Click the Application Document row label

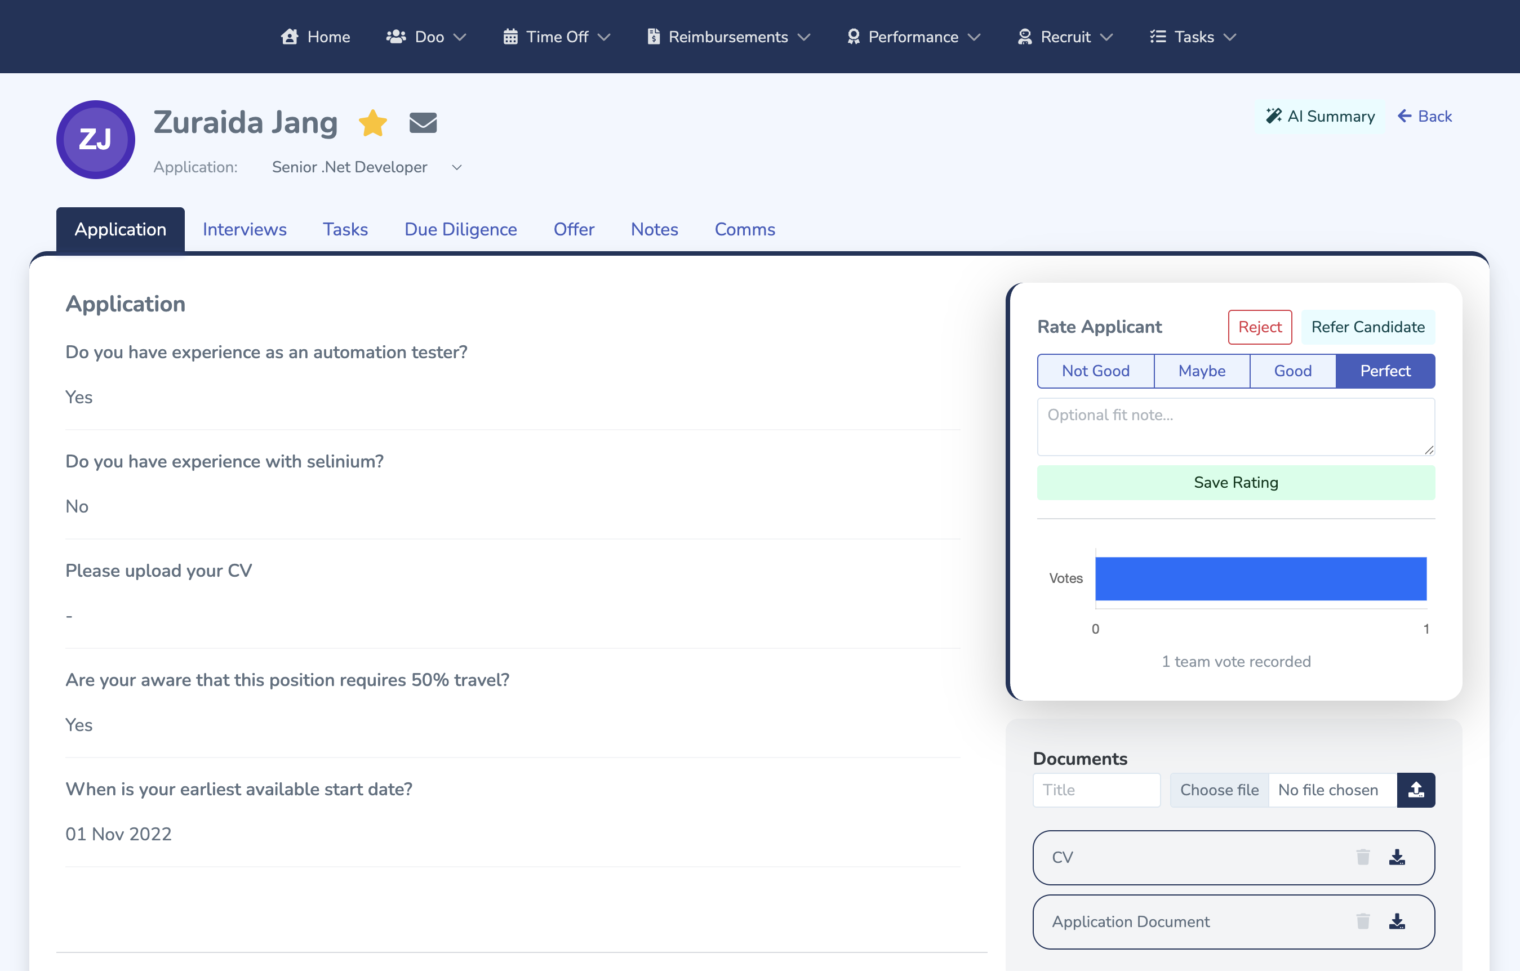tap(1130, 921)
